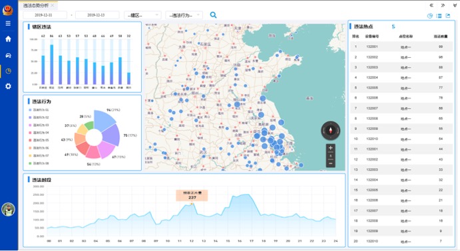460x251 pixels.
Task: Open the vehicle section in sidebar
Action: point(8,55)
